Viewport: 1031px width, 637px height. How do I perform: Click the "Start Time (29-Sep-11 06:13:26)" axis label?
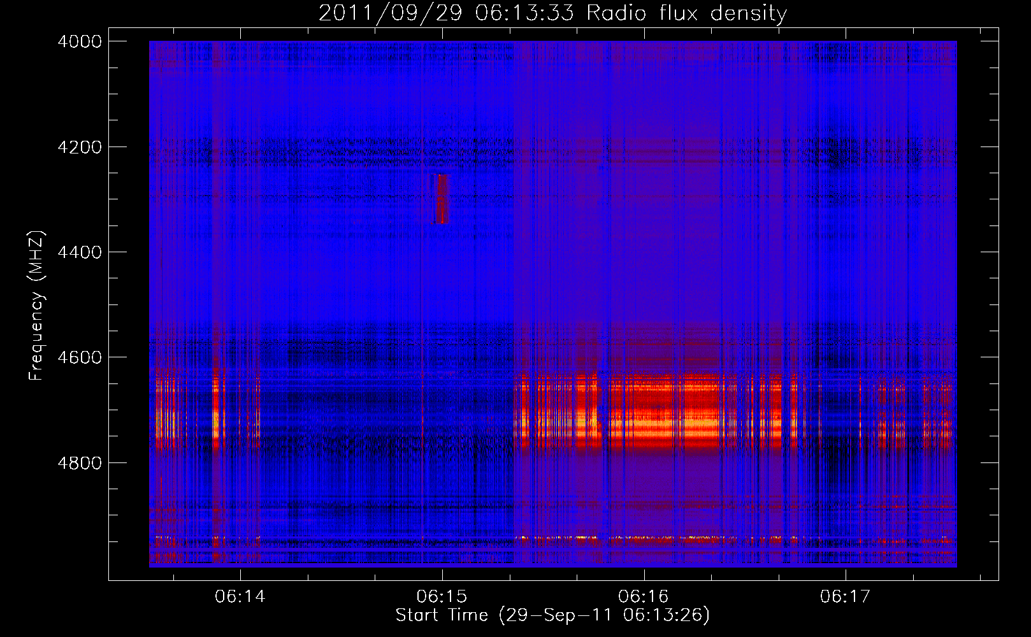coord(552,615)
